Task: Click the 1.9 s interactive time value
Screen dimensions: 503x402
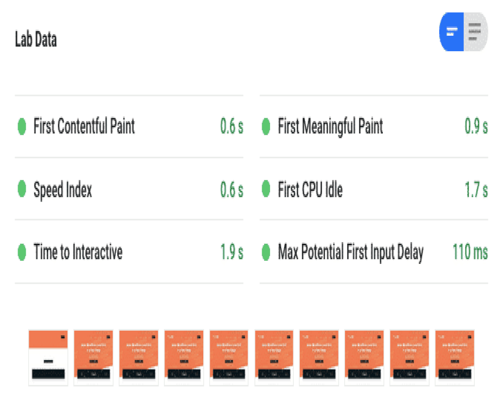Action: [x=231, y=252]
